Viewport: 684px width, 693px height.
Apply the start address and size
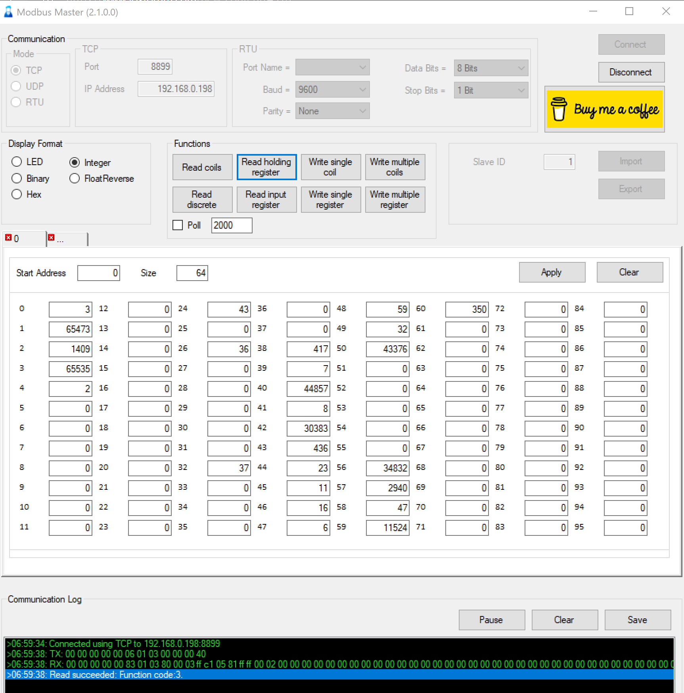(x=552, y=272)
